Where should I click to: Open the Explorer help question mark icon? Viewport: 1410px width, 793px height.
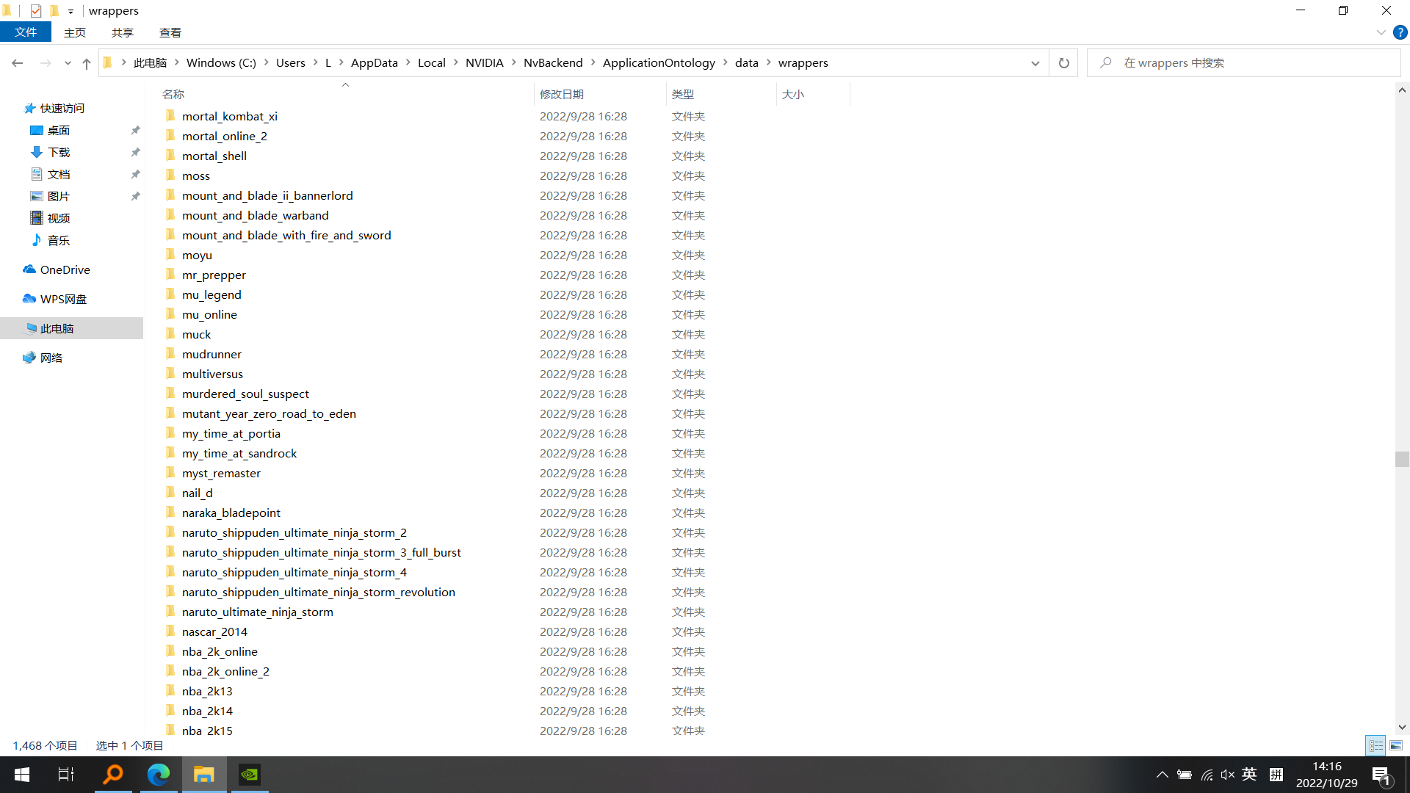point(1400,32)
